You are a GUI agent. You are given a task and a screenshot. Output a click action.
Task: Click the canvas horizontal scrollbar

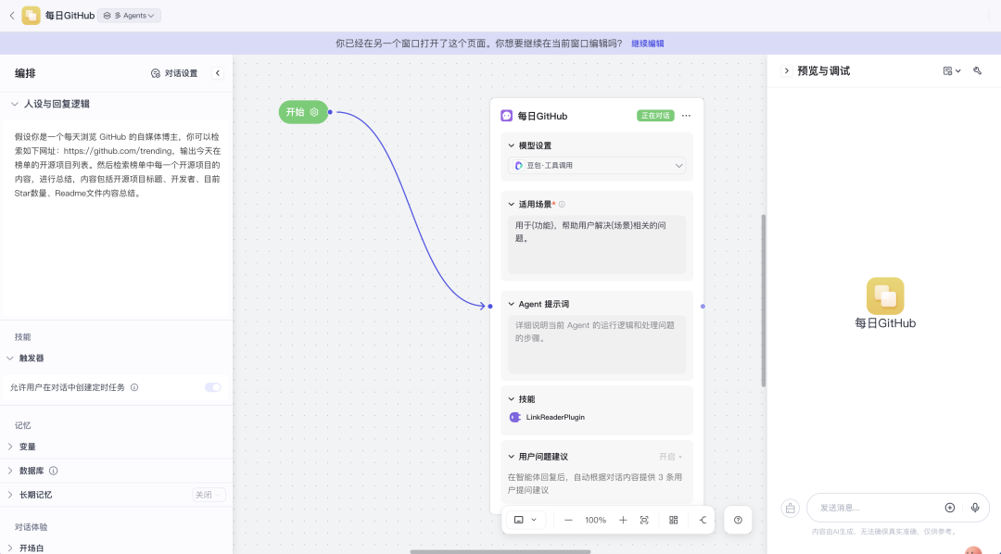[x=500, y=551]
